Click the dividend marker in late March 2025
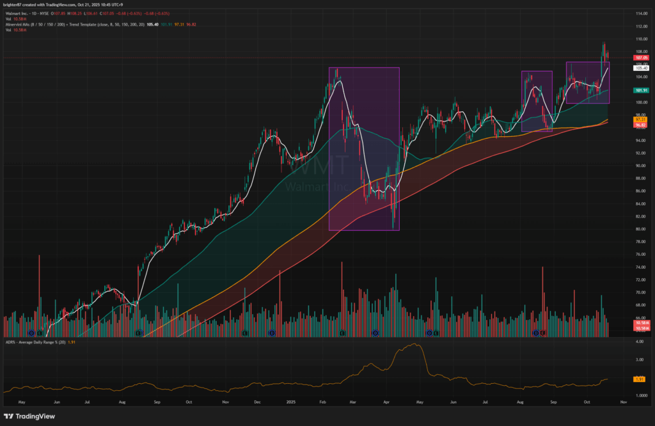The width and height of the screenshot is (655, 426). click(375, 333)
